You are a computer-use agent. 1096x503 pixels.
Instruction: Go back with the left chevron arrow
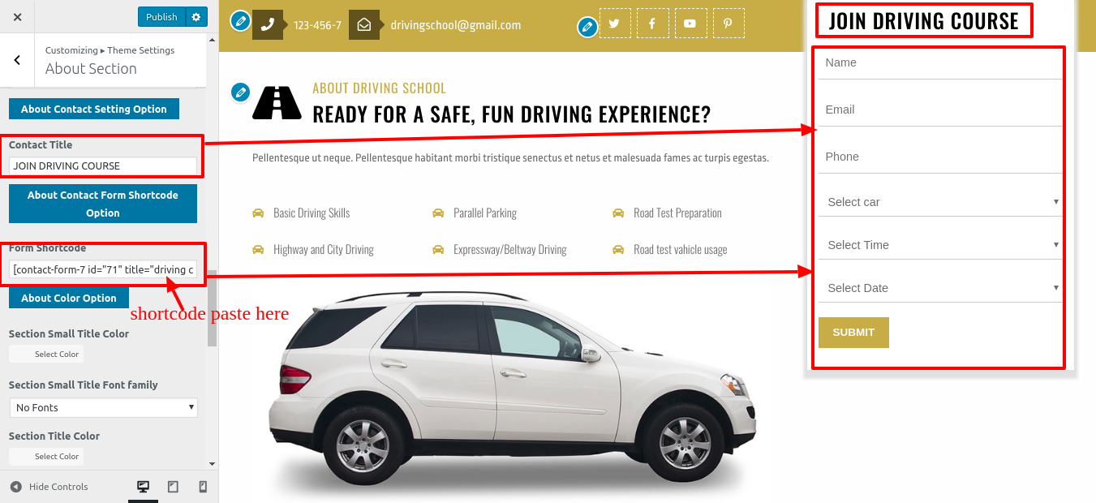pos(17,60)
